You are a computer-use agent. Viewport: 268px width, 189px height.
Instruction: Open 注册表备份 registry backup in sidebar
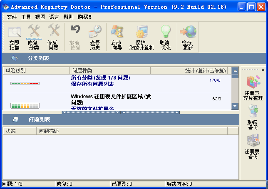(253, 146)
